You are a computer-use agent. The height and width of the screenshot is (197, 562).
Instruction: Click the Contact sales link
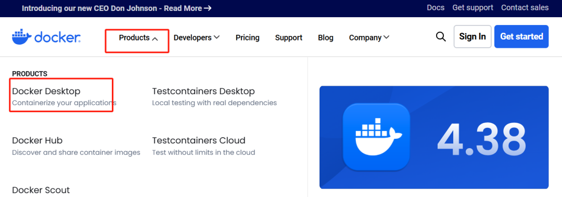click(525, 7)
